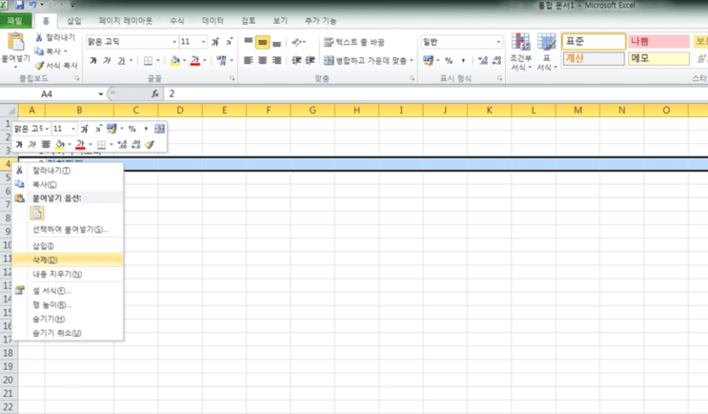708x414 pixels.
Task: Click the fx insert function icon
Action: [x=155, y=93]
